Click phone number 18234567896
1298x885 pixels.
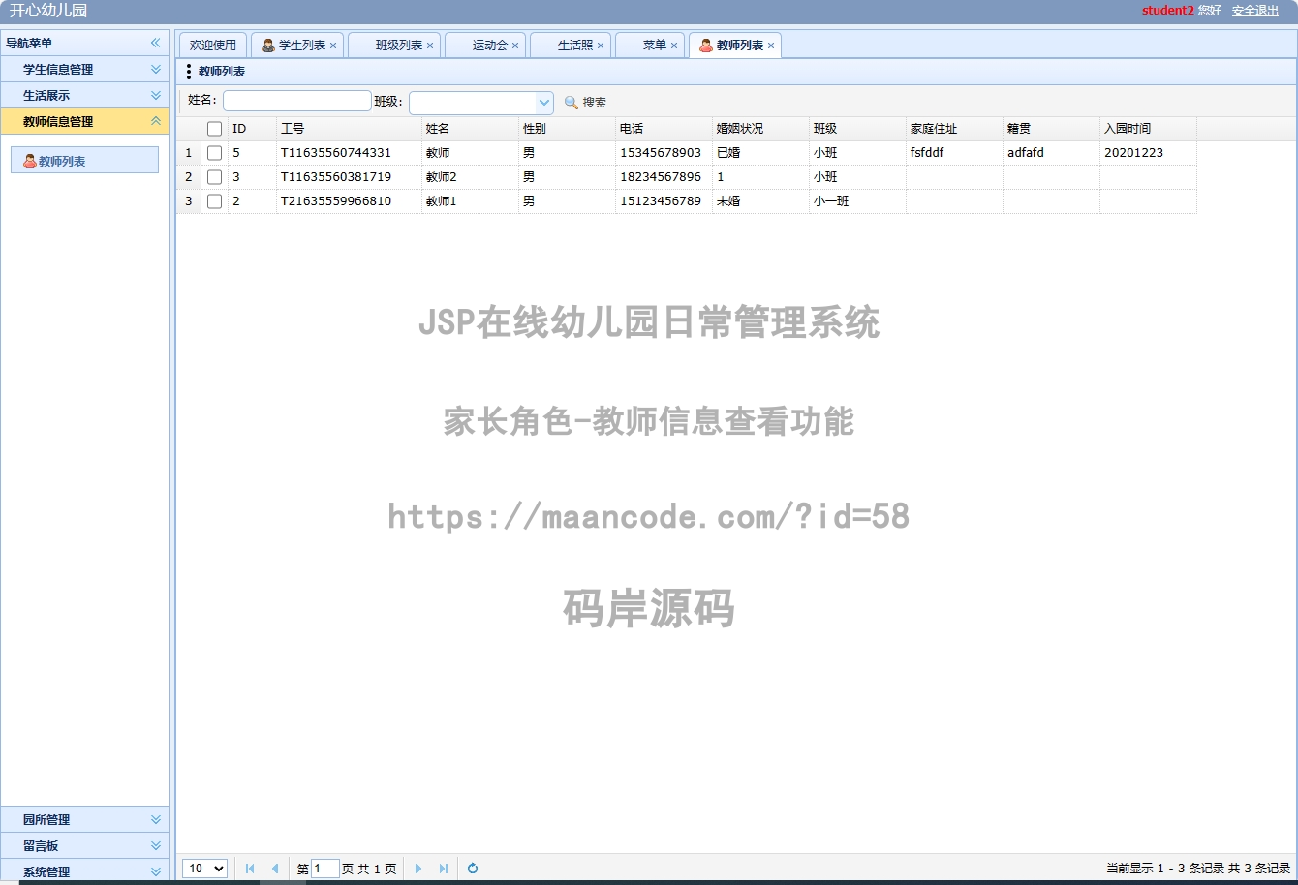click(x=661, y=177)
